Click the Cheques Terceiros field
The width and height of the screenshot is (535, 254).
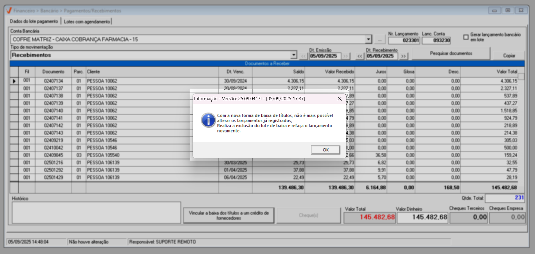[468, 217]
